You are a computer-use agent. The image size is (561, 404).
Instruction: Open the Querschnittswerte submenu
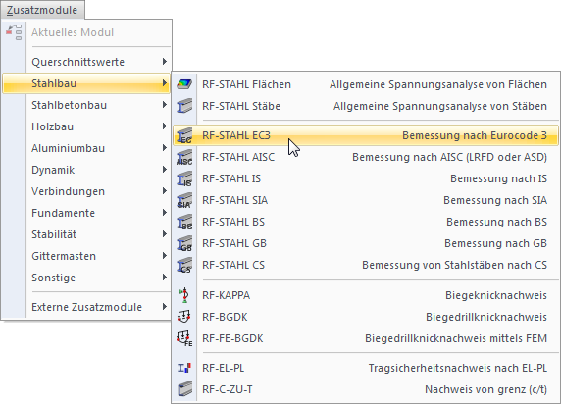pos(86,62)
